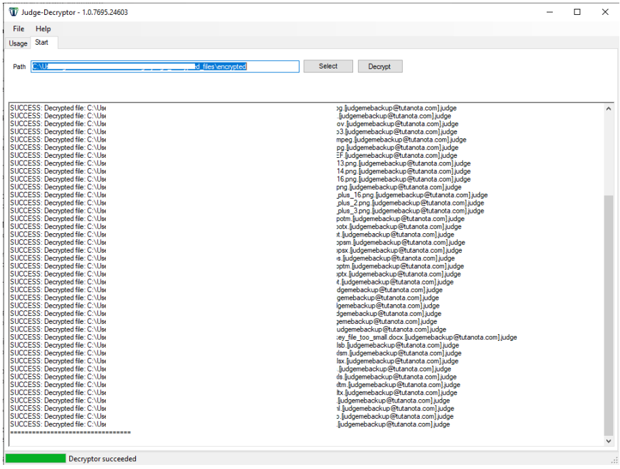Click the green progress bar

pyautogui.click(x=36, y=459)
